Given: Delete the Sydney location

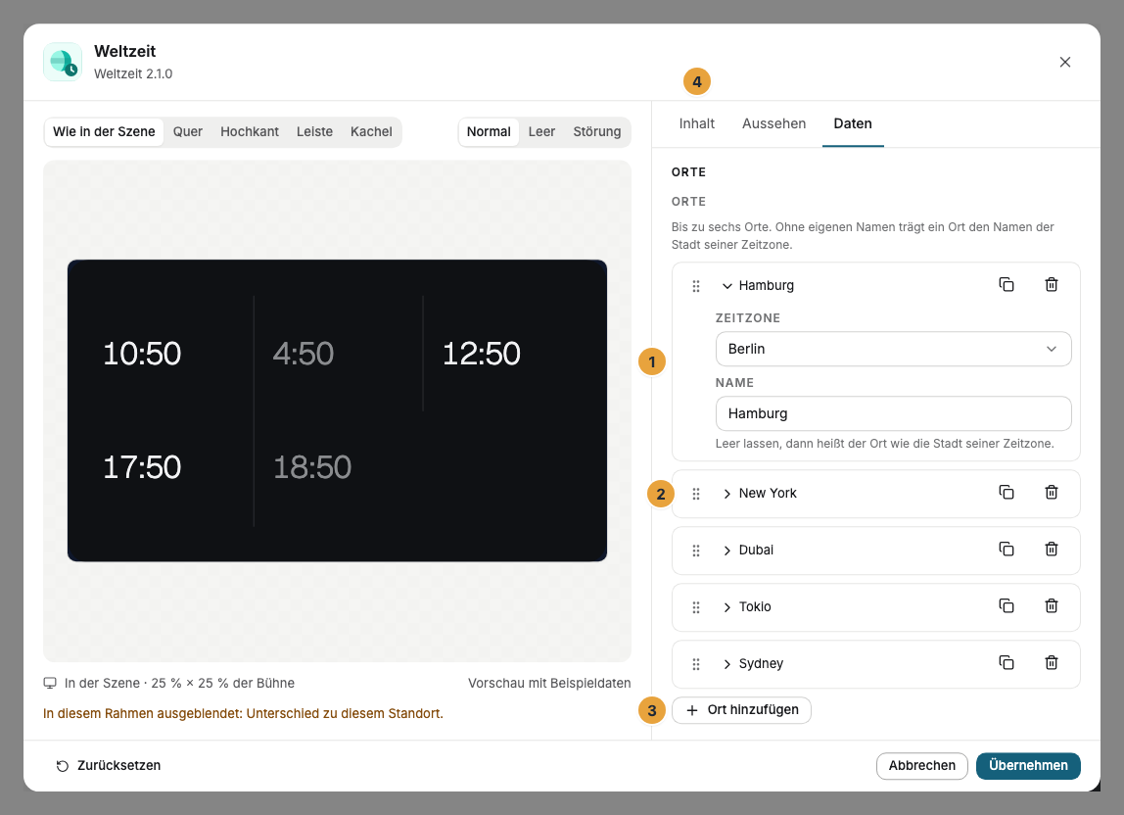Looking at the screenshot, I should [1051, 662].
